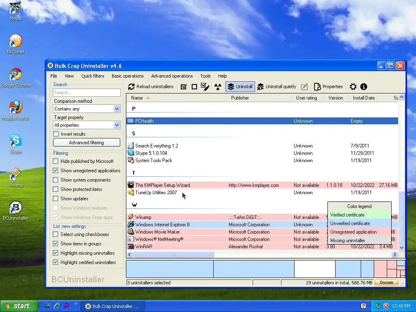Click the info about icon
This screenshot has height=312, width=416.
click(364, 87)
